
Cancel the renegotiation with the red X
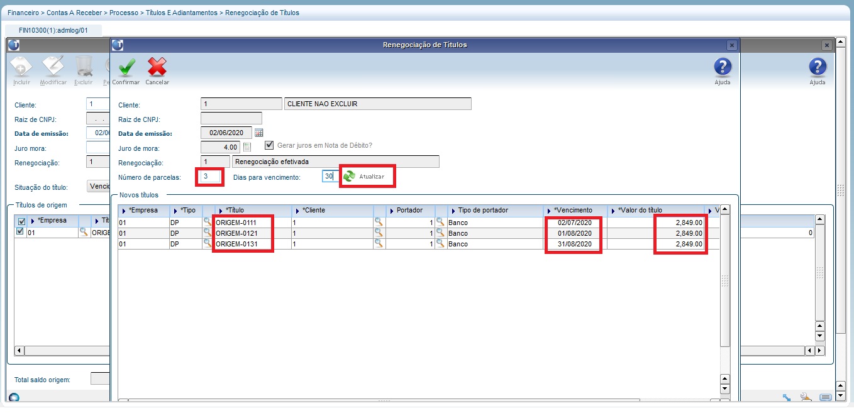pos(157,71)
